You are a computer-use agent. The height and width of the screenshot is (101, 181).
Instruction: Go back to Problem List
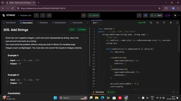[x=24, y=15]
